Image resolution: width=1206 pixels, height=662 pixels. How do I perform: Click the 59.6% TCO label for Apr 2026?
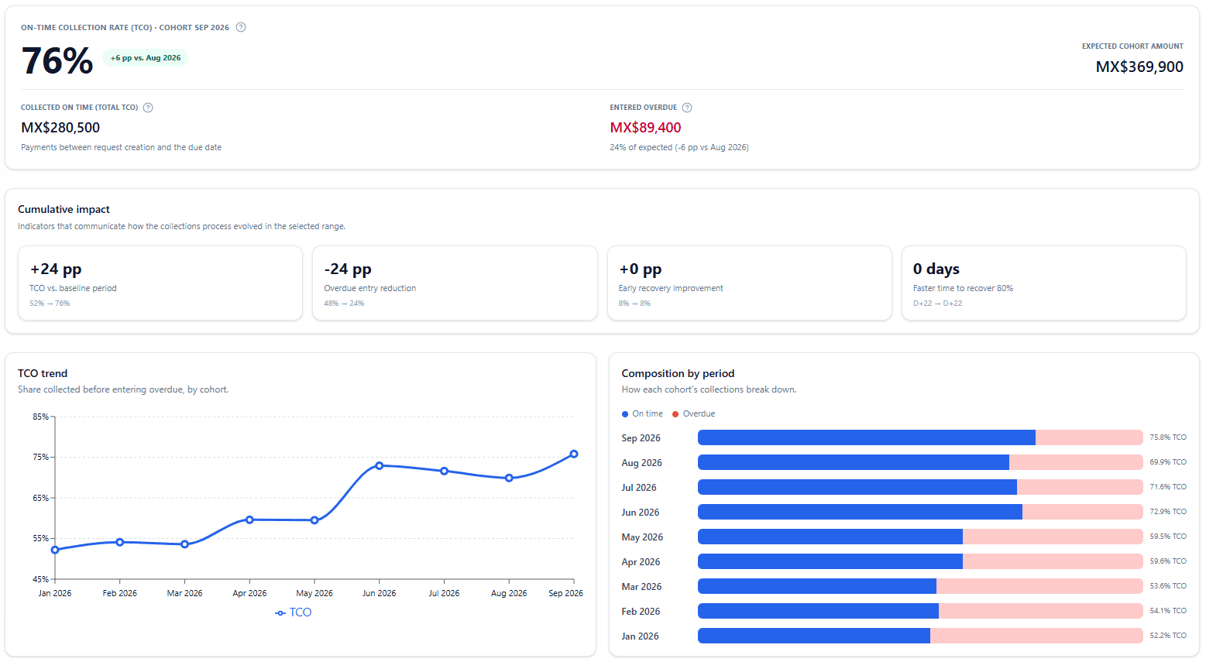click(x=1168, y=561)
